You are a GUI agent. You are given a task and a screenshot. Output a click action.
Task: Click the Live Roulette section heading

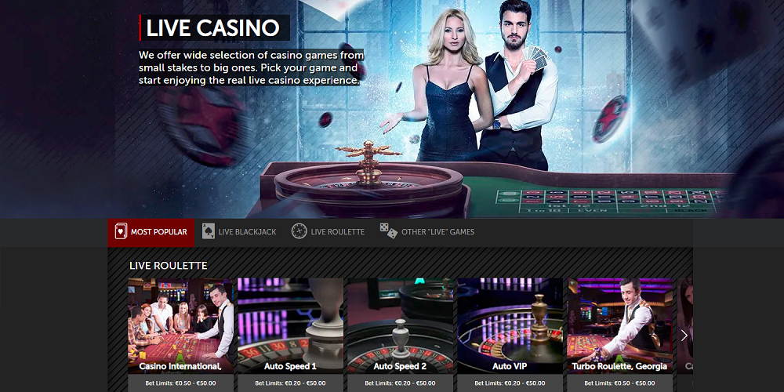coord(168,266)
